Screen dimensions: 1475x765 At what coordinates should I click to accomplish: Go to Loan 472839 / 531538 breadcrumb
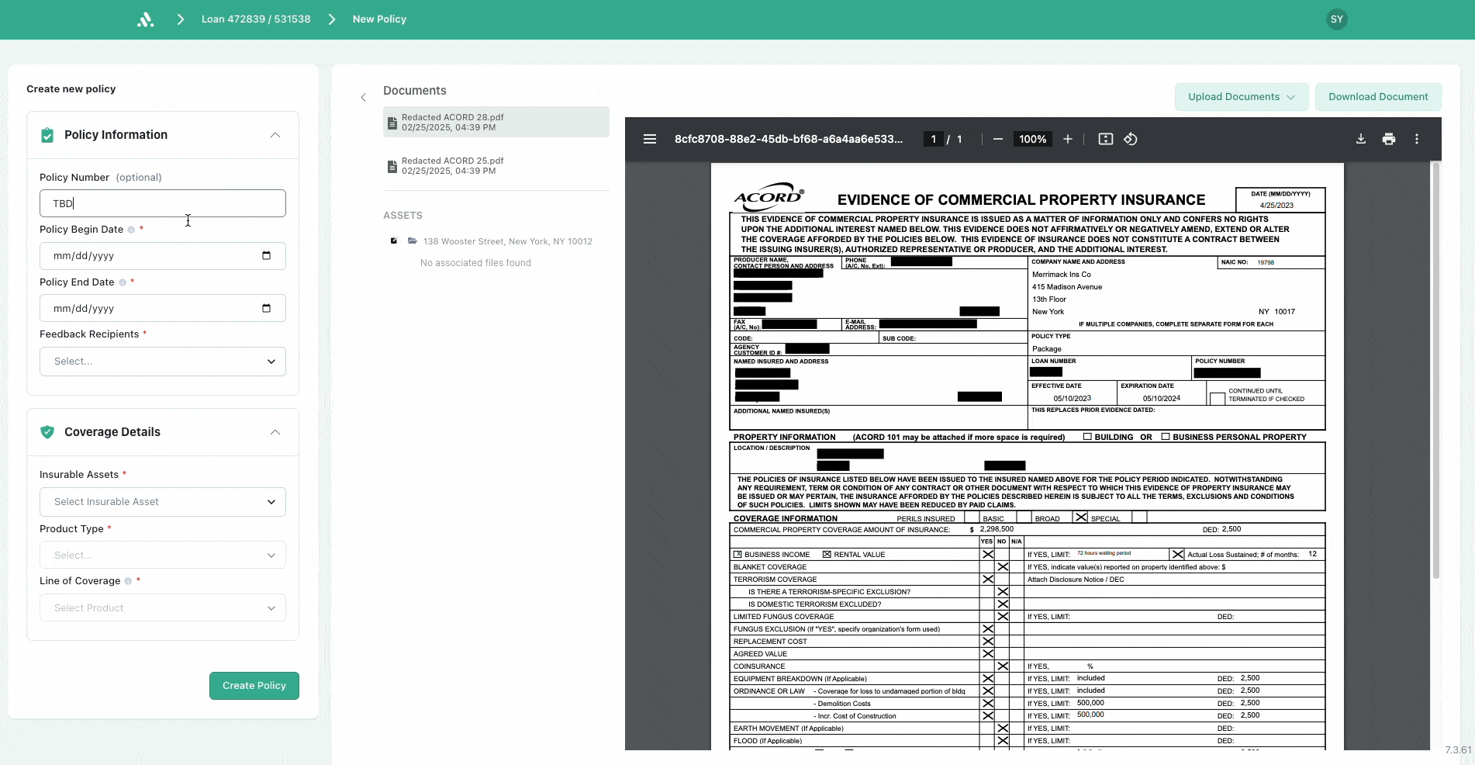(256, 19)
